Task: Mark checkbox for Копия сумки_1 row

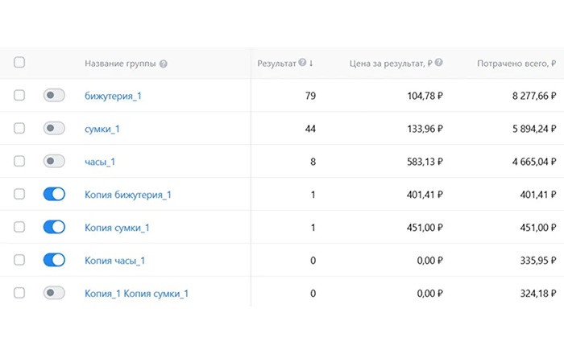Action: [19, 228]
